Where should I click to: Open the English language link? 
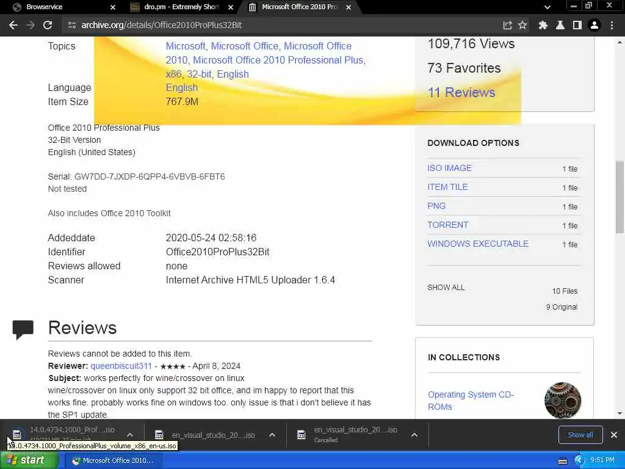click(x=182, y=88)
